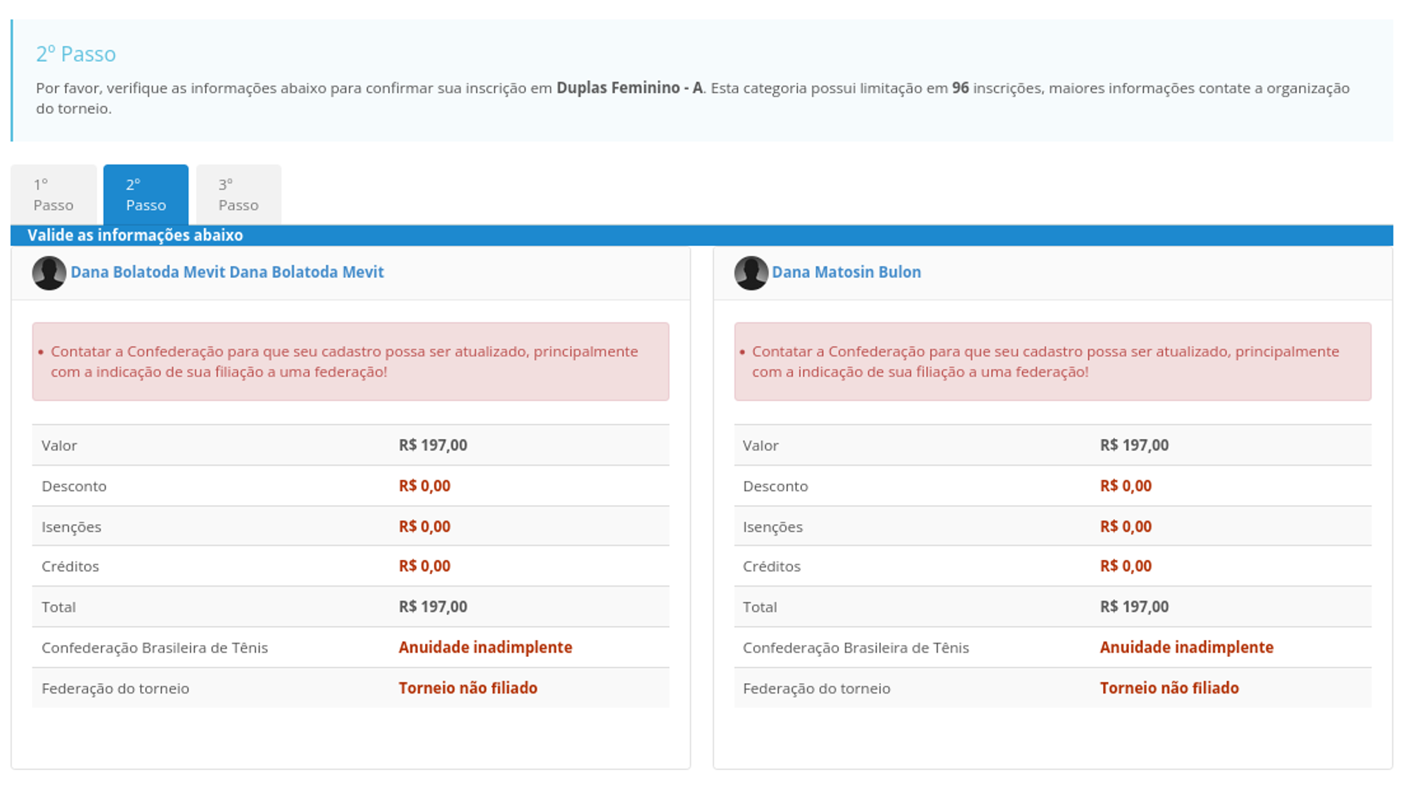Click the left Anuidade inadimplente status
Image resolution: width=1407 pixels, height=804 pixels.
485,647
